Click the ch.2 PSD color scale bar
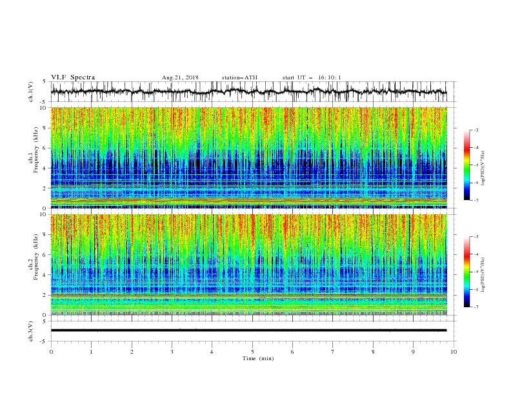Screen dimensions: 511x395 467,272
